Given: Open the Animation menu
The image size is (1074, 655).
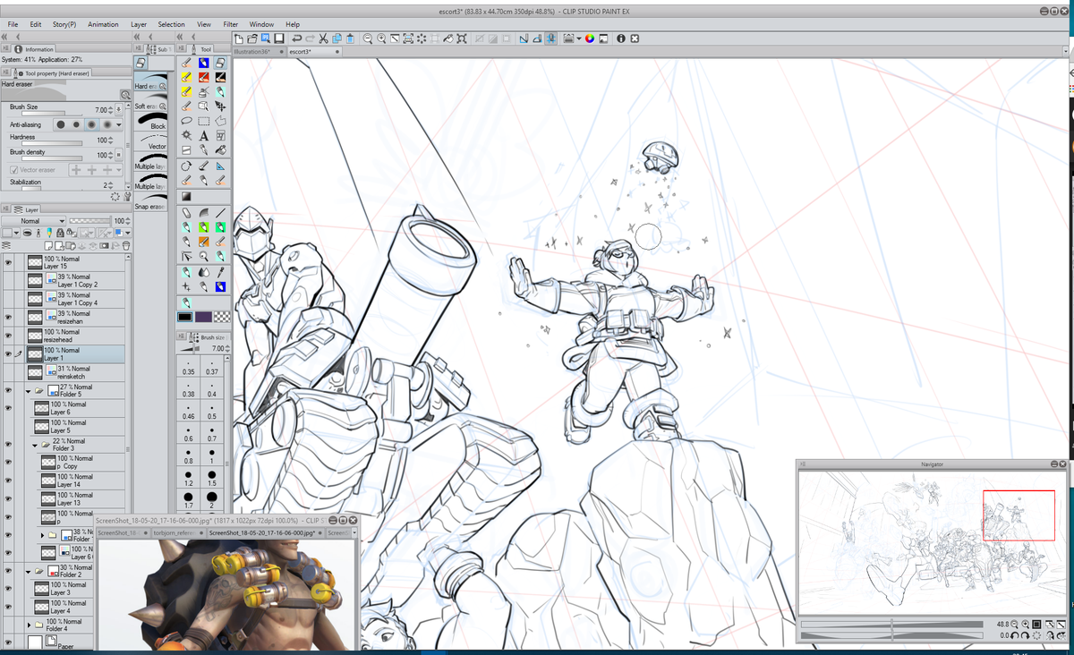Looking at the screenshot, I should click(x=103, y=24).
